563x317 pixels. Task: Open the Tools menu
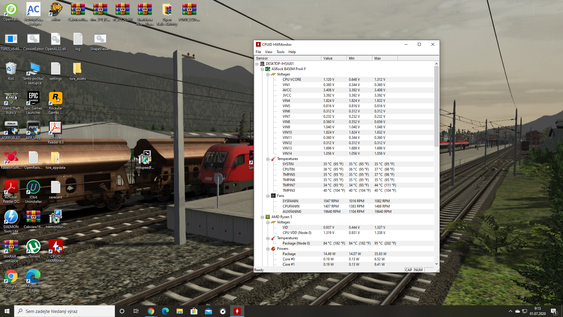click(x=280, y=52)
